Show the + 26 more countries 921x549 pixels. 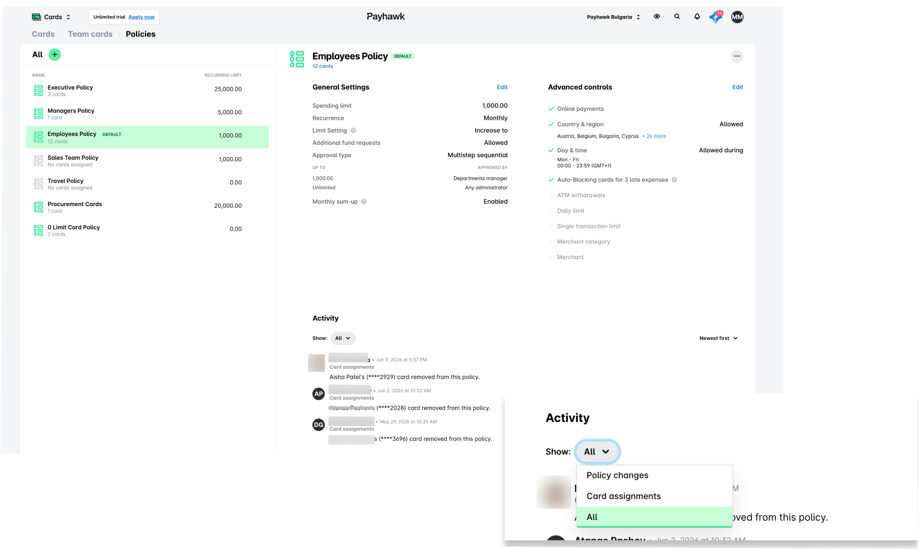[x=654, y=136]
